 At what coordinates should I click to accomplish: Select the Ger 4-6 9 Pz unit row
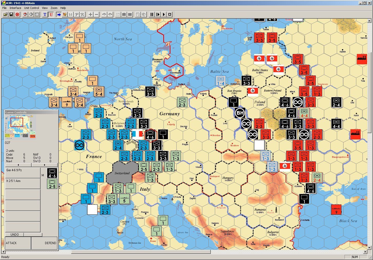(23, 173)
